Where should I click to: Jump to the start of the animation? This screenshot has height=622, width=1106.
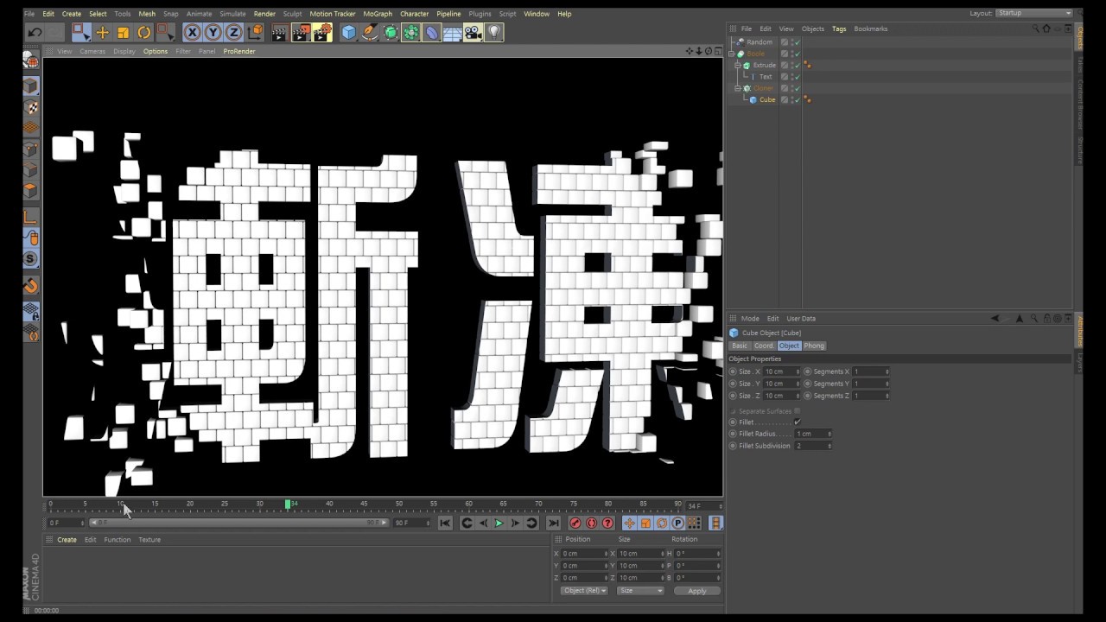445,523
